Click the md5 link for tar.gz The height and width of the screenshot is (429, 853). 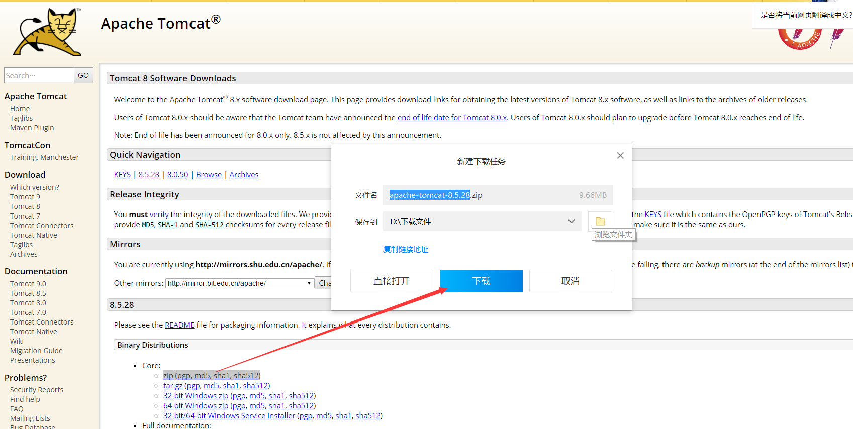click(211, 386)
